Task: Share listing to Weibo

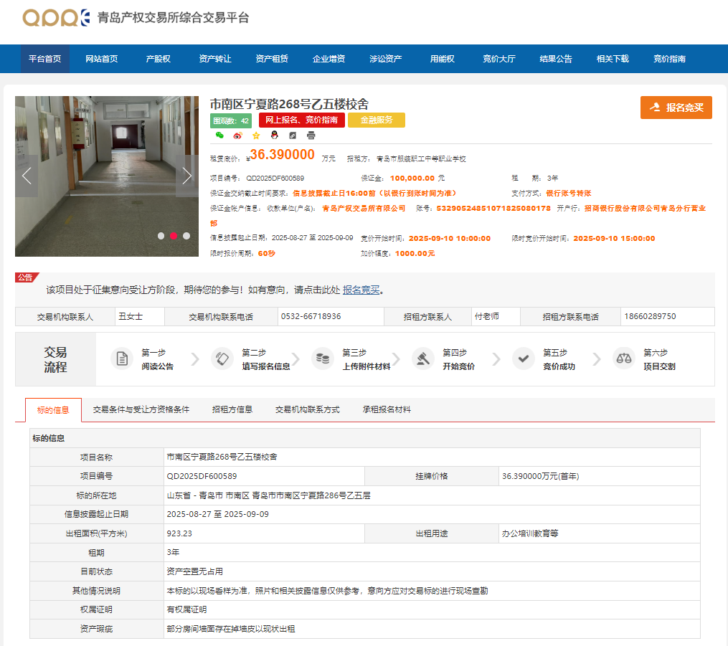Action: (x=237, y=135)
